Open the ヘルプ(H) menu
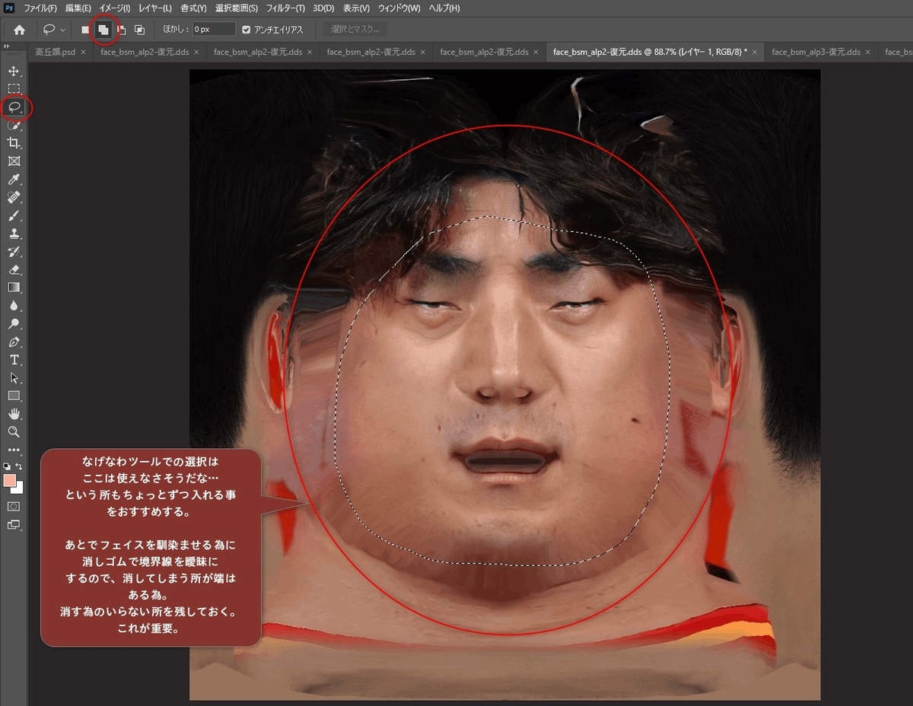Image resolution: width=913 pixels, height=706 pixels. (x=444, y=8)
